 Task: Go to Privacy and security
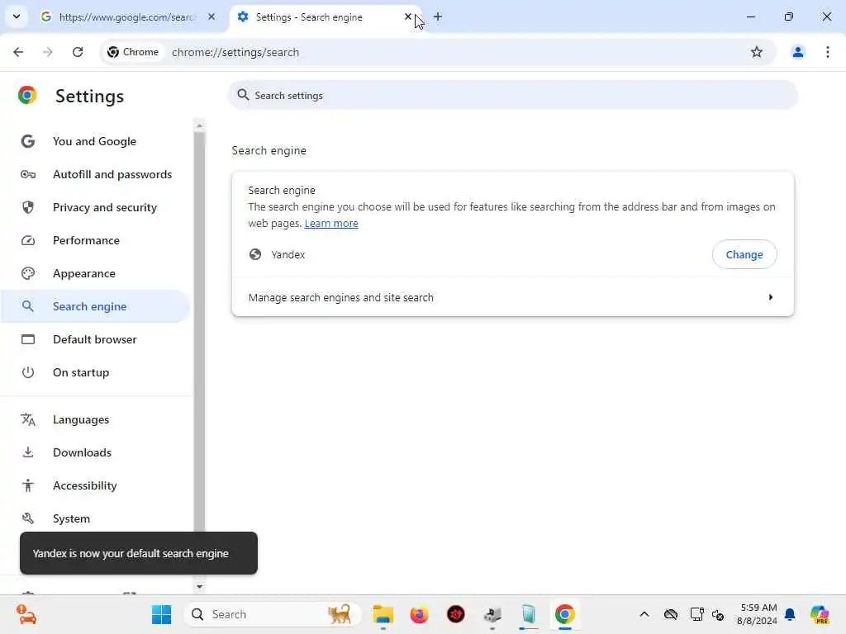pos(94,207)
